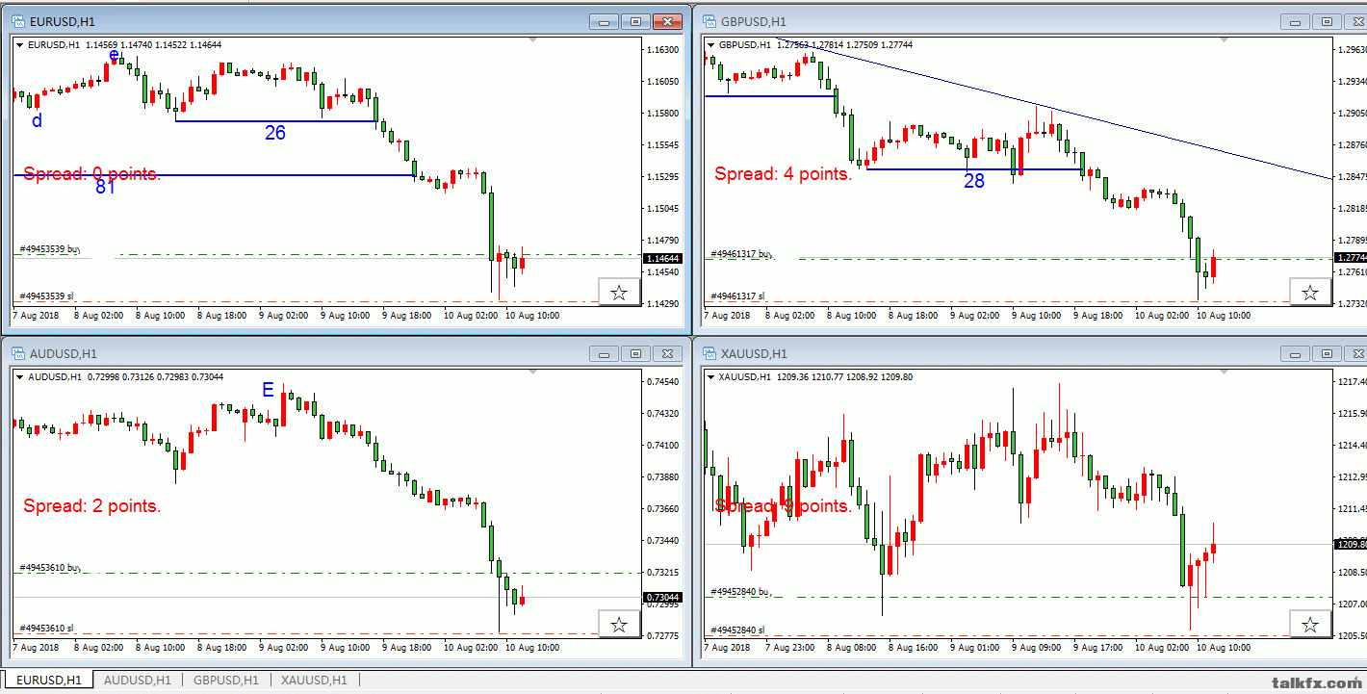Switch to the EURUSD,H1 bottom tab
1367x694 pixels.
coord(48,681)
